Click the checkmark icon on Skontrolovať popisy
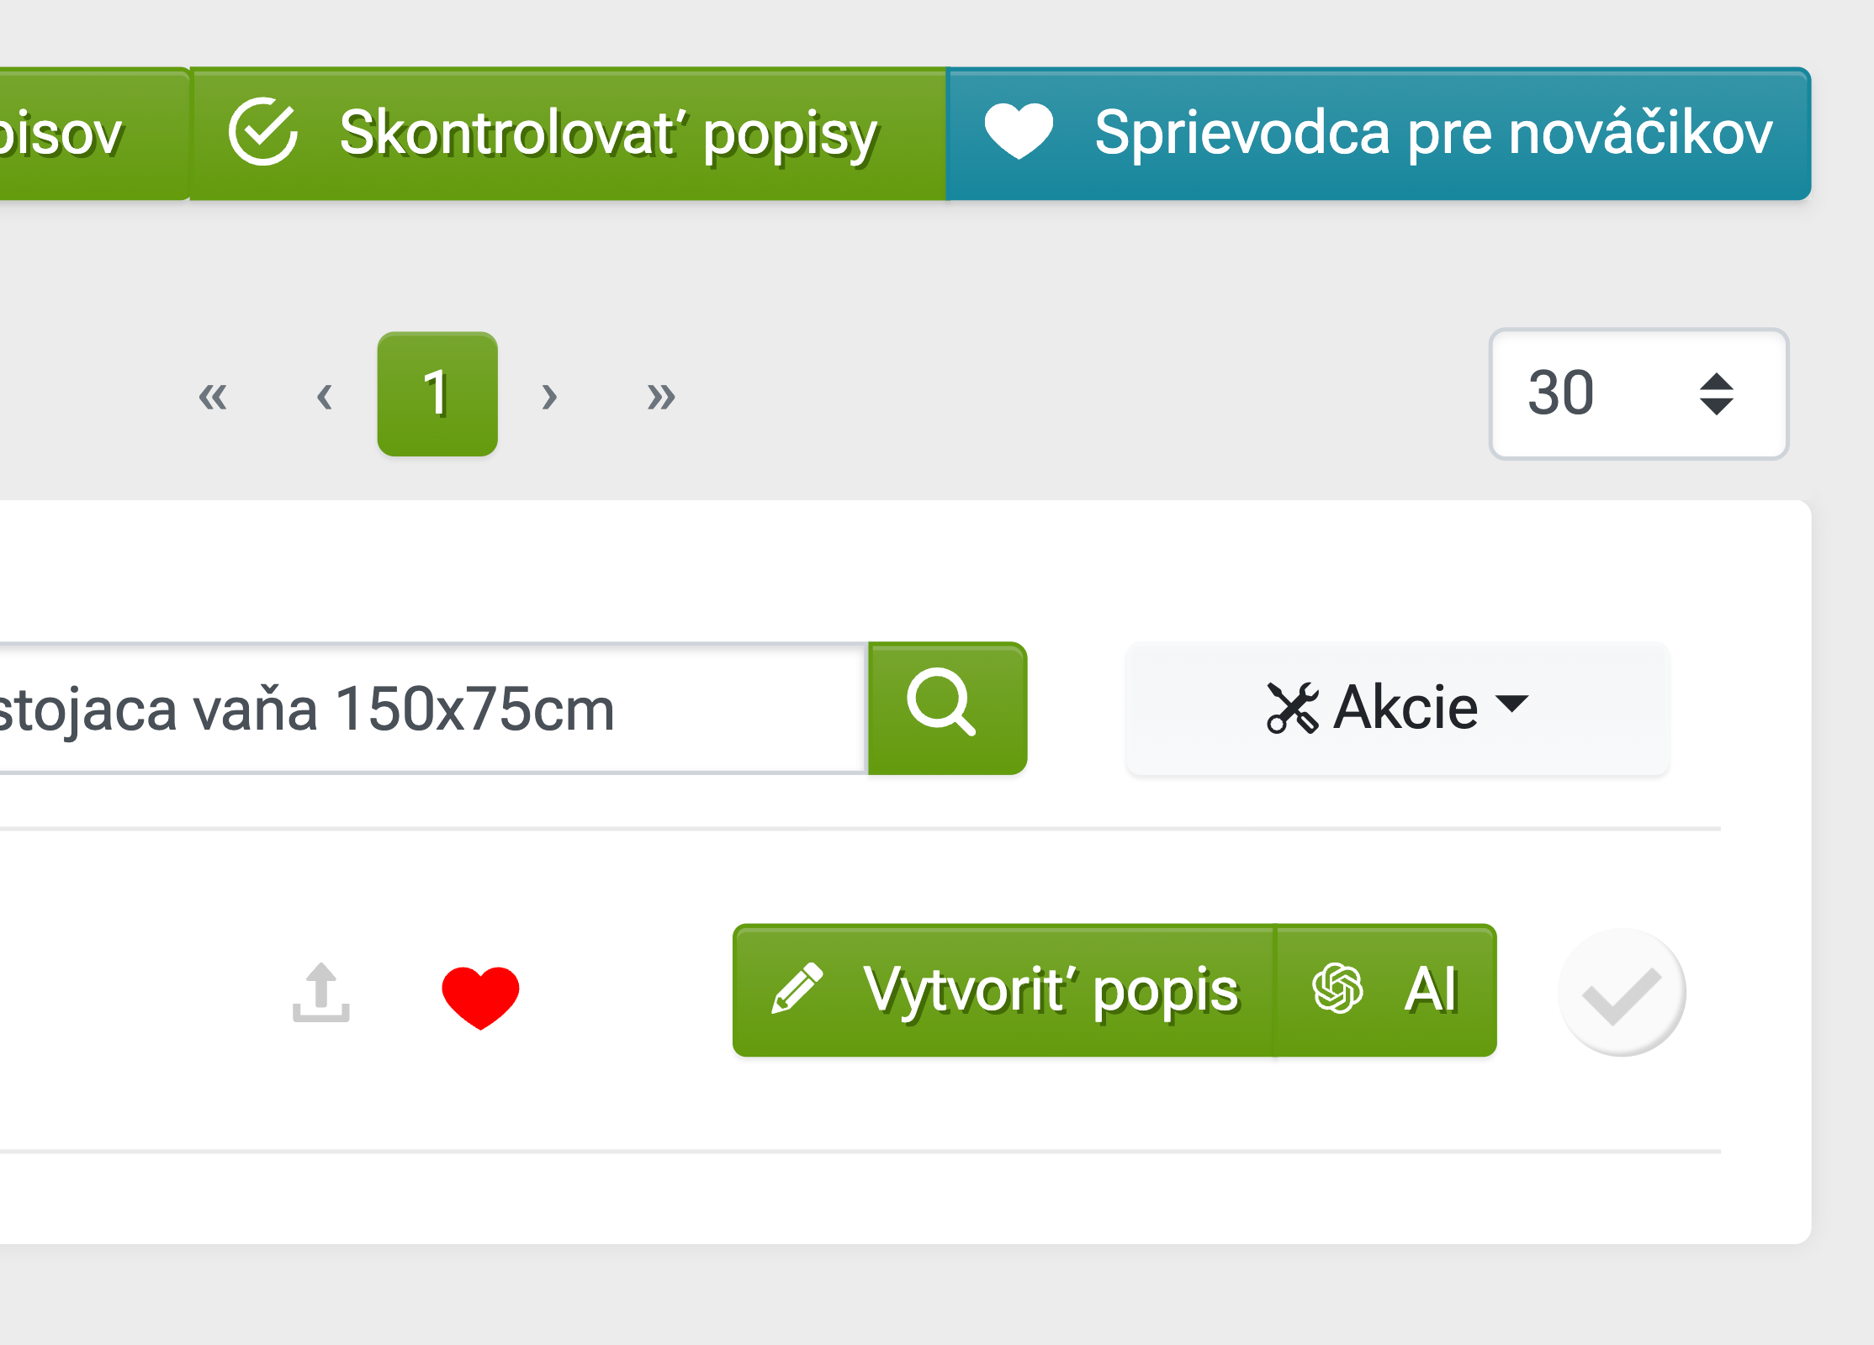Image resolution: width=1874 pixels, height=1345 pixels. 265,133
